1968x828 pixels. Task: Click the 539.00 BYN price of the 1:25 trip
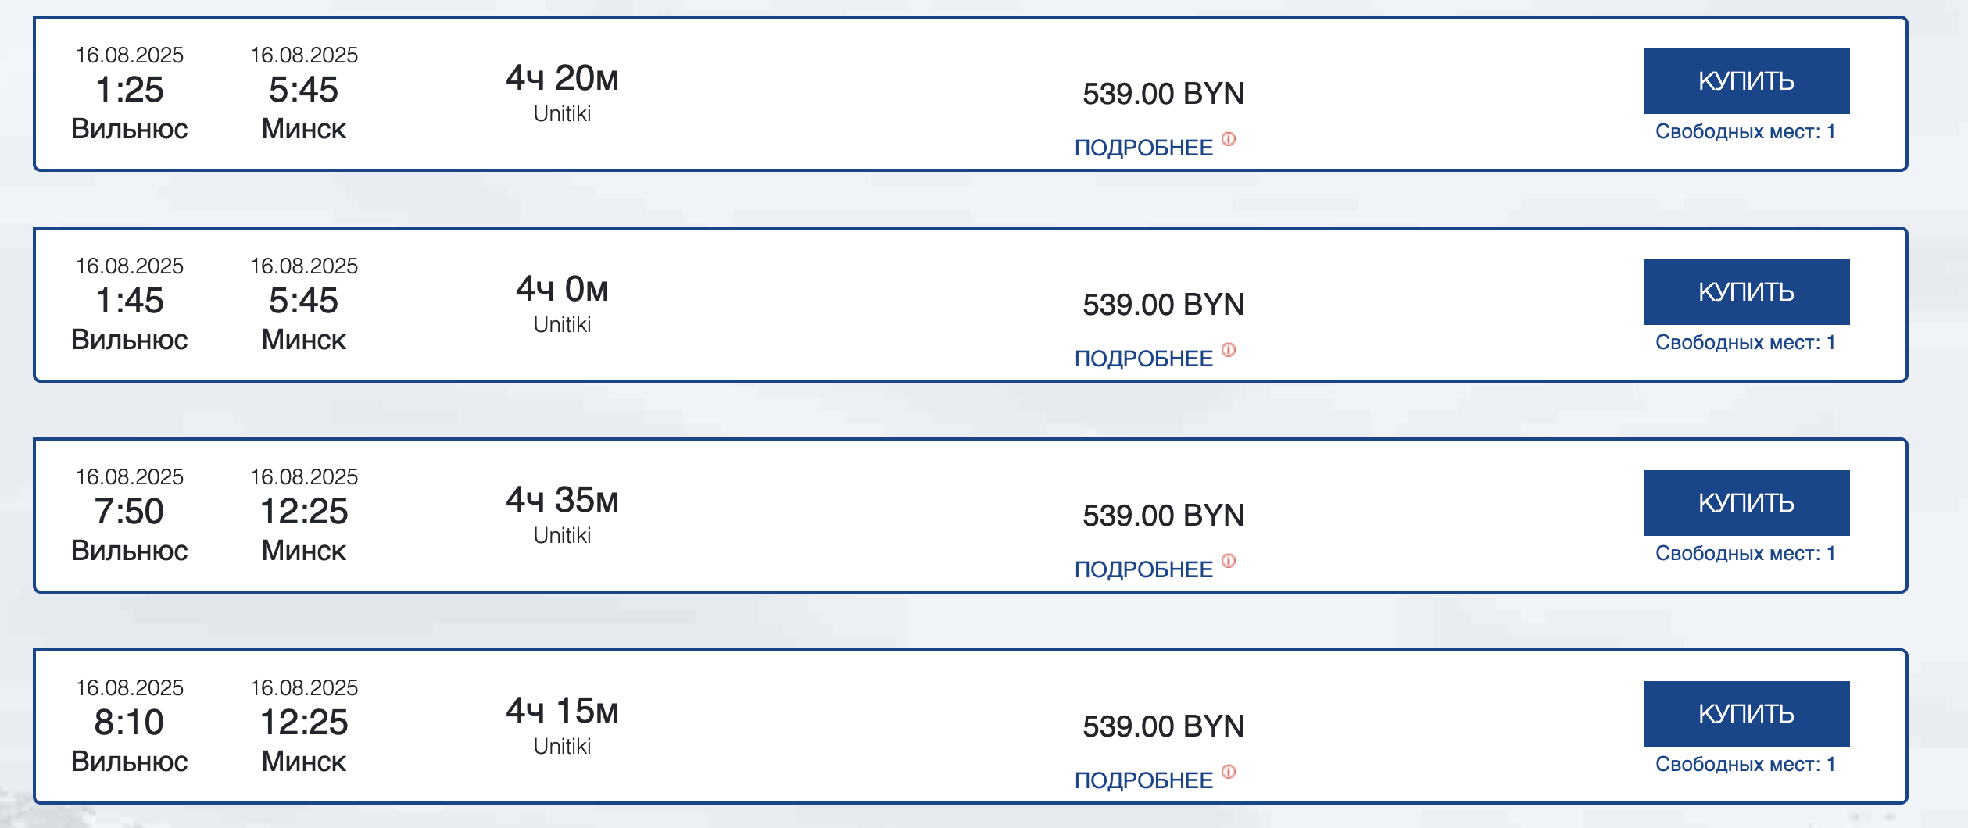pyautogui.click(x=1162, y=94)
